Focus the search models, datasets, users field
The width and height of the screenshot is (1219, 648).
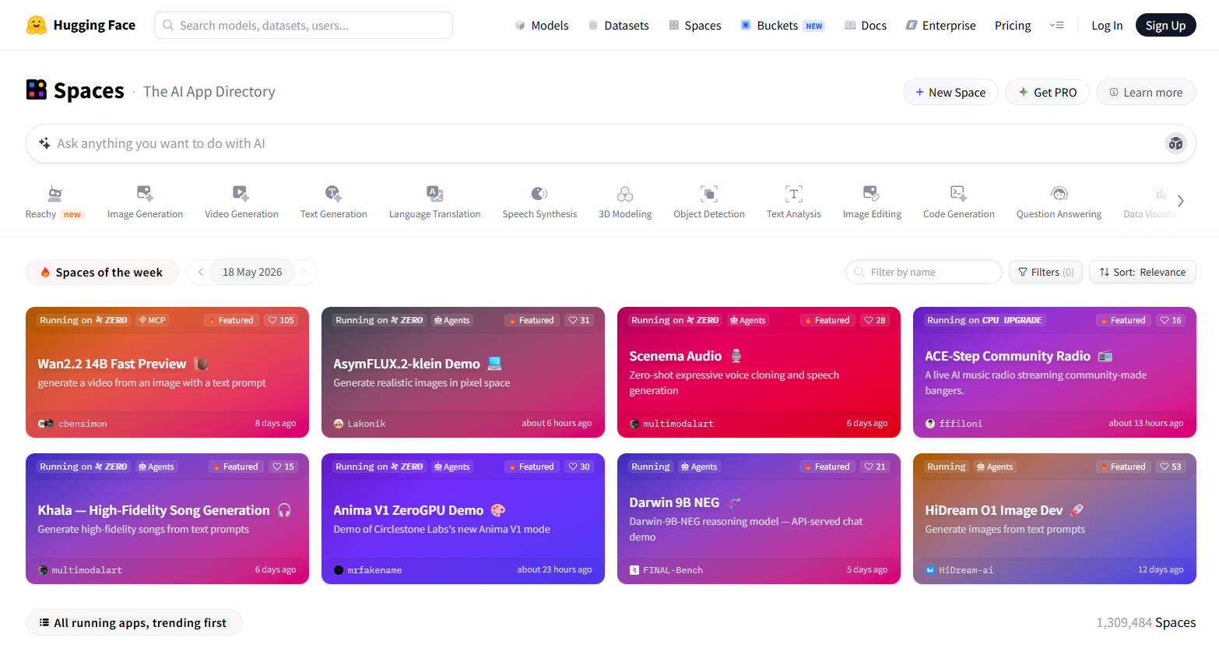[304, 25]
